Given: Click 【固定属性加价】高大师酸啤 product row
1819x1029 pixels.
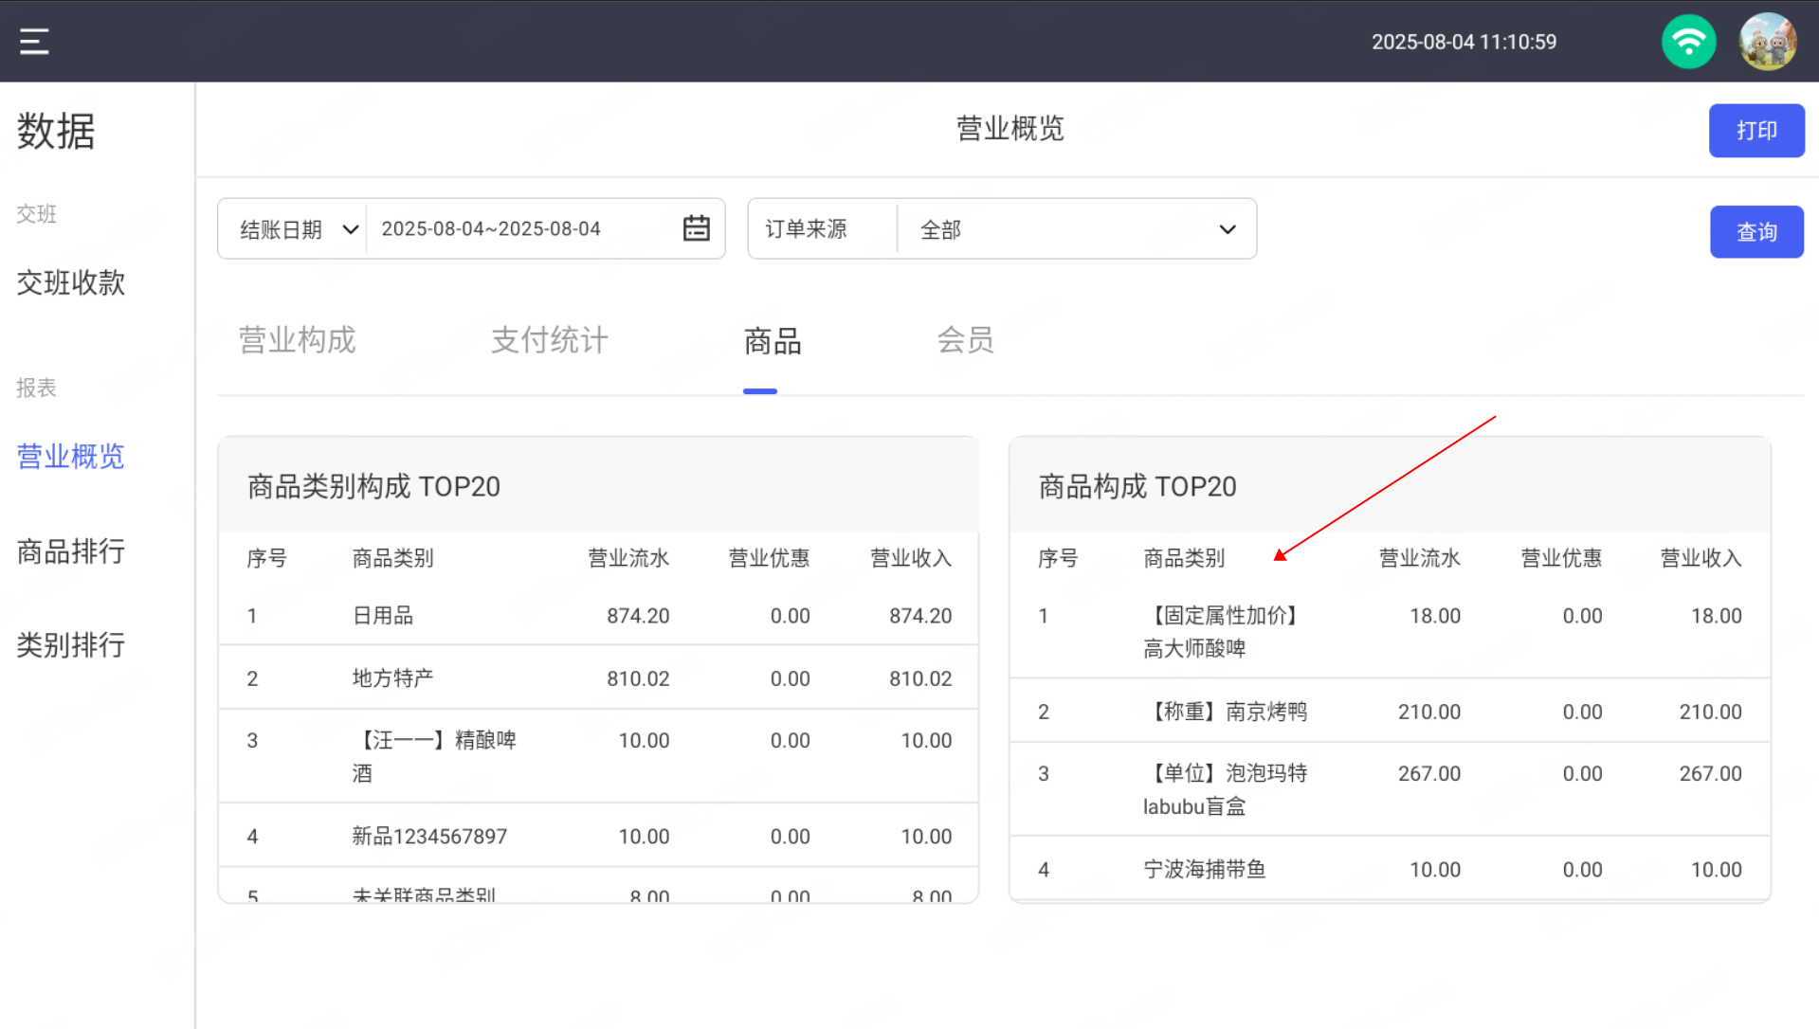Looking at the screenshot, I should (x=1390, y=632).
